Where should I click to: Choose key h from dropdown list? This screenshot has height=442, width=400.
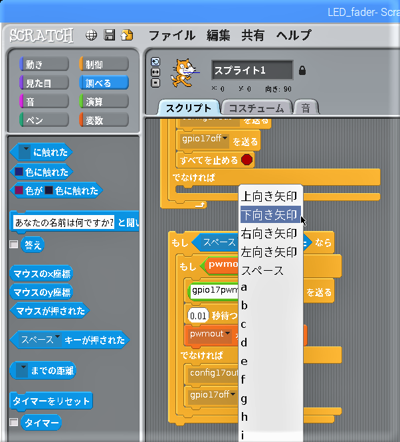pos(270,417)
